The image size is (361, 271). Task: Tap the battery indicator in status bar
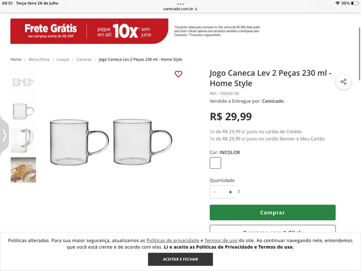pyautogui.click(x=354, y=3)
